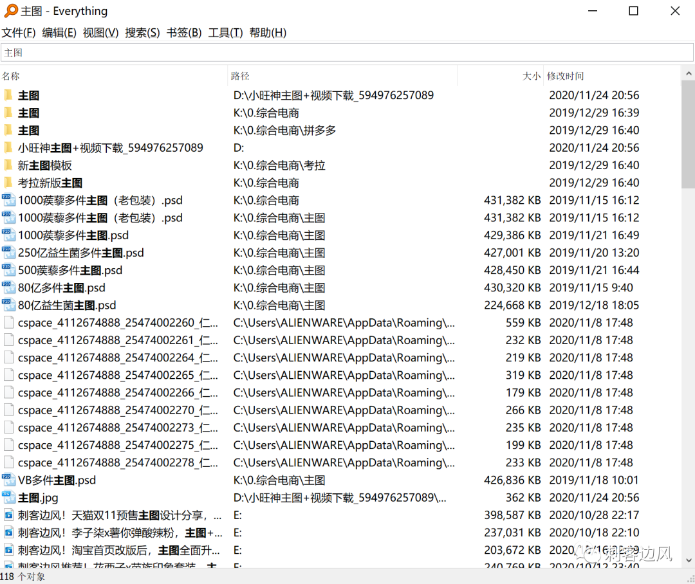Open the 工具(T) menu
695x584 pixels.
coord(226,33)
